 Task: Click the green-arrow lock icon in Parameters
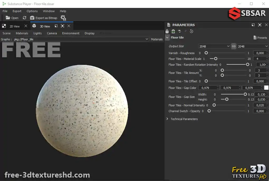[x=173, y=31]
